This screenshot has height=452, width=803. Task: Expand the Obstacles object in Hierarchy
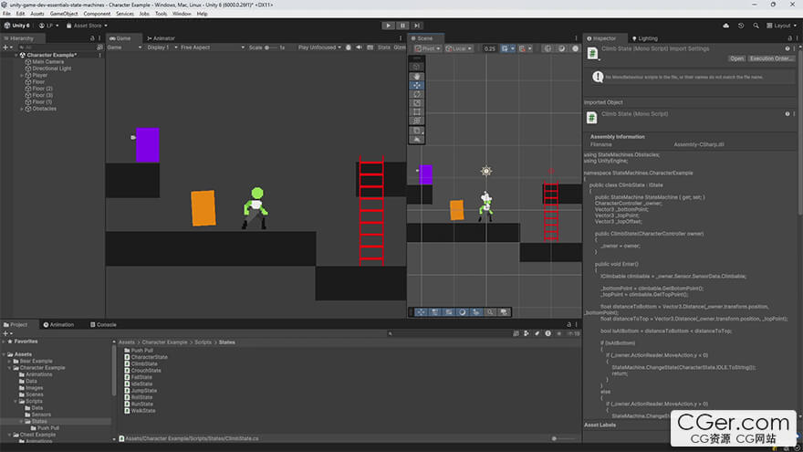pyautogui.click(x=22, y=109)
